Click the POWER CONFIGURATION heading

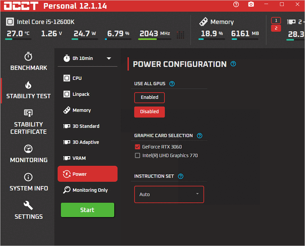tap(180, 64)
